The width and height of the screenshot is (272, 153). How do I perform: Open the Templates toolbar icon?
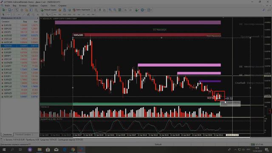pyautogui.click(x=149, y=10)
